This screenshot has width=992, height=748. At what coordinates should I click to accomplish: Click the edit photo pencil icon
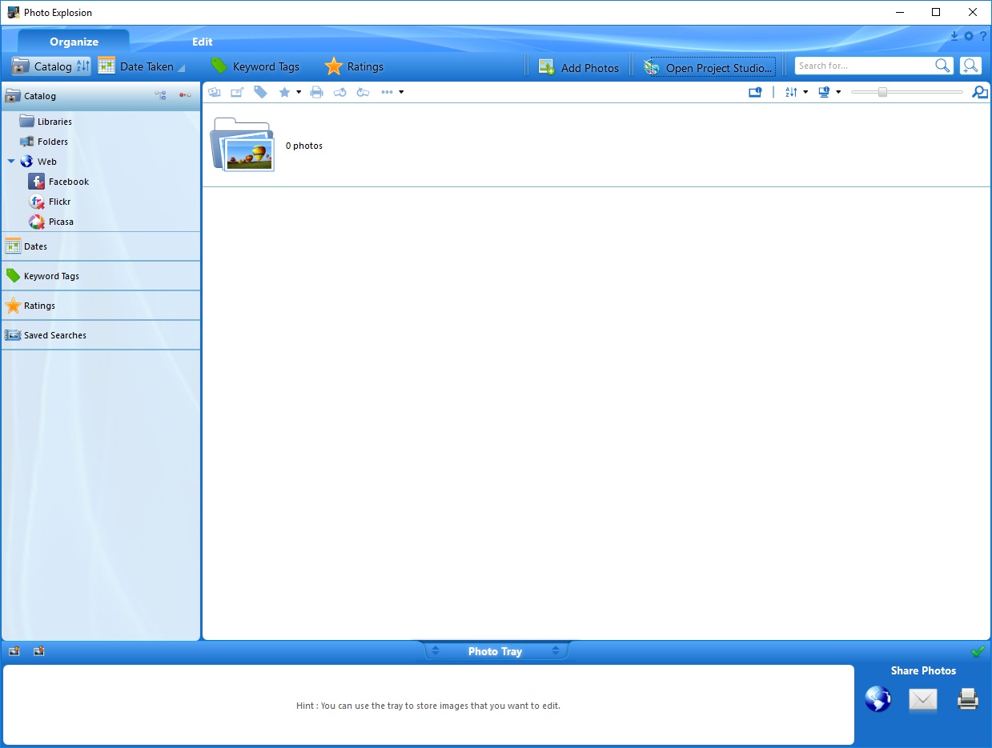click(x=238, y=92)
